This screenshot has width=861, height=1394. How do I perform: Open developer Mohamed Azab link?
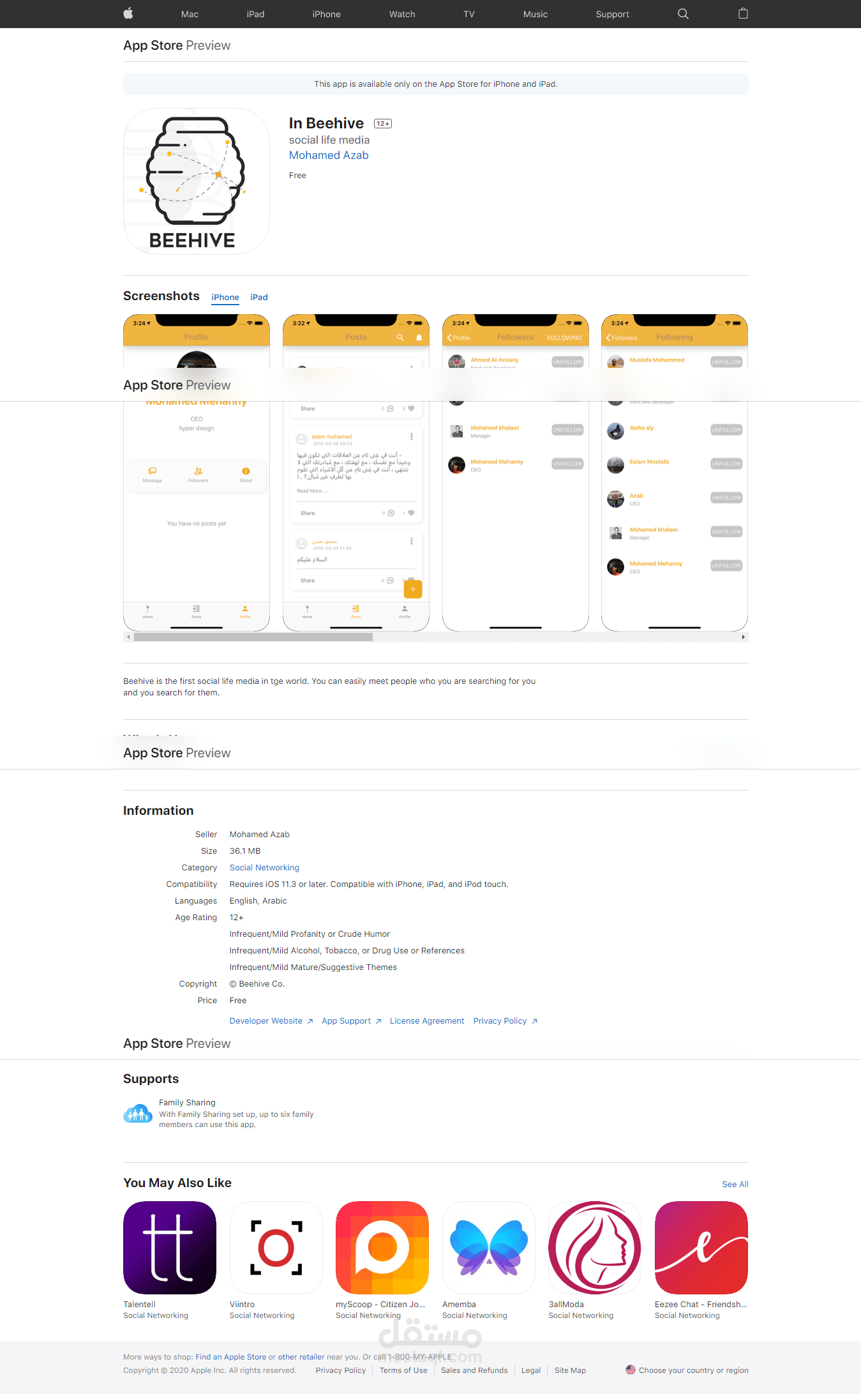point(329,155)
